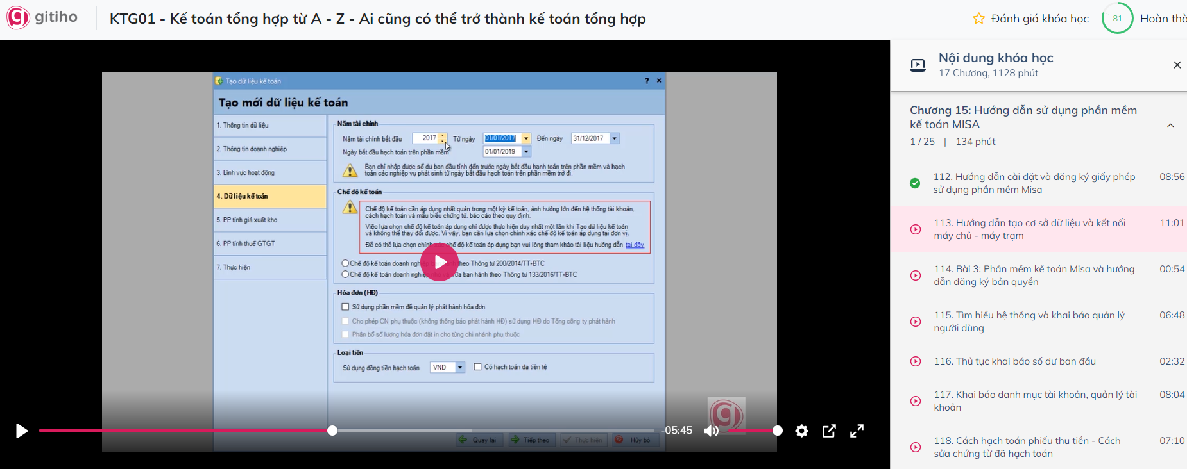The image size is (1187, 469).
Task: Click the Quay lại button
Action: coord(480,440)
